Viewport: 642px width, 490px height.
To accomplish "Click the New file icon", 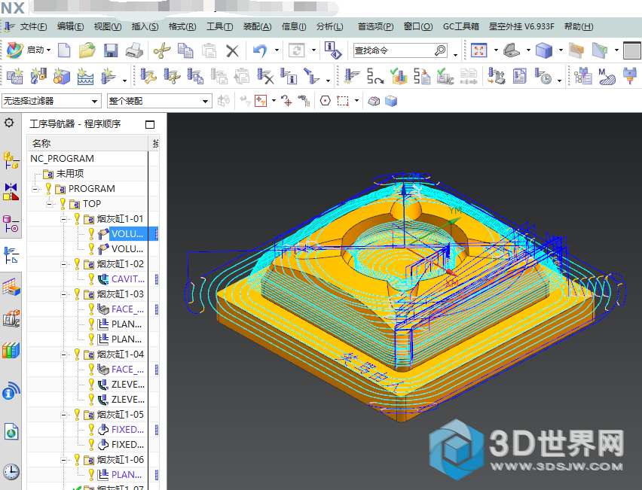I will click(64, 50).
